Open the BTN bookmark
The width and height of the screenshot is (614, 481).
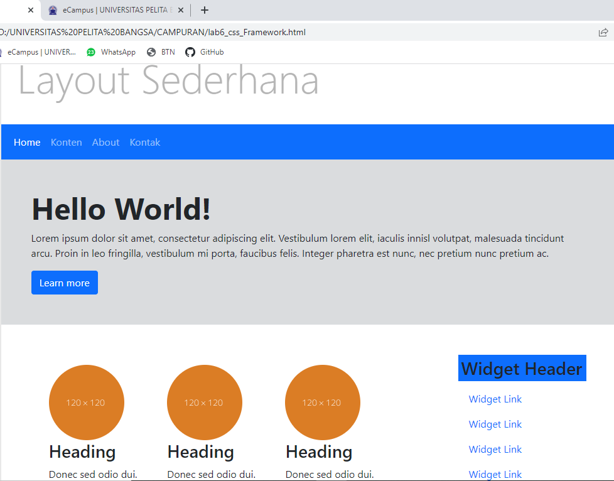click(x=161, y=51)
